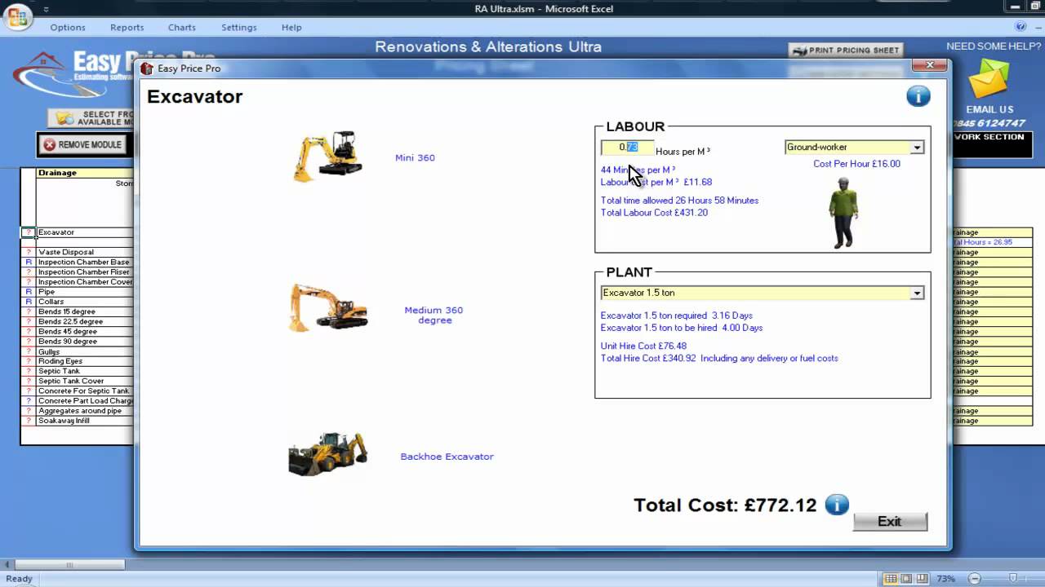Open the Charts menu

(182, 27)
